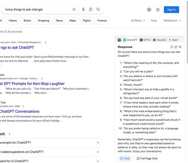Viewport: 188px width, 163px height.
Task: Copy the response with copy icon
Action: coord(176,47)
